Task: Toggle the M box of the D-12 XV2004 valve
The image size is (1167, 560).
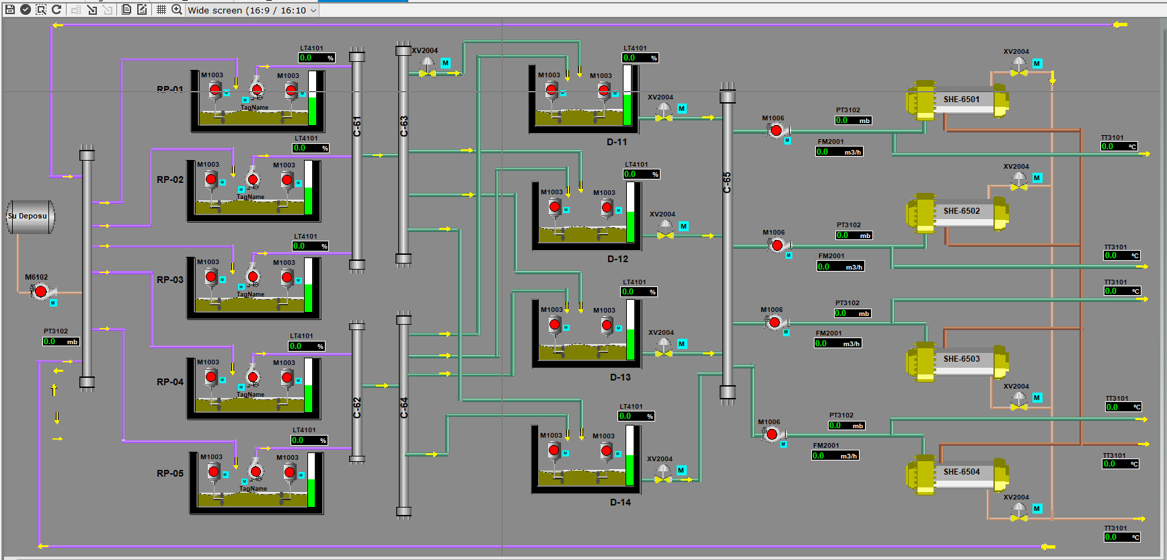Action: click(683, 227)
